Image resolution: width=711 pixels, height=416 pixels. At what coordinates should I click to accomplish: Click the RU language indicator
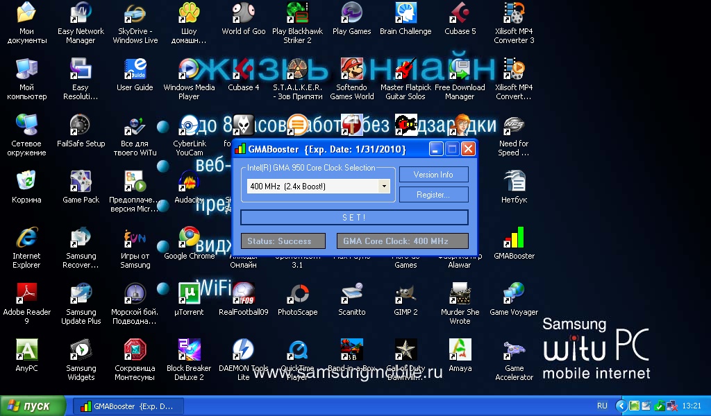[x=602, y=406]
